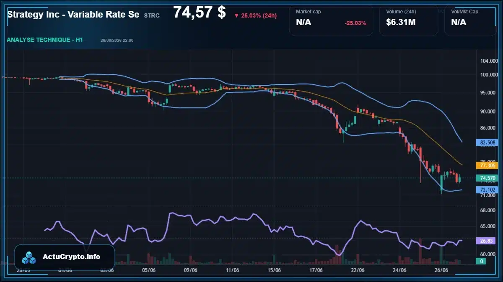
Task: Click the 11/06 date on time axis
Action: [232, 270]
